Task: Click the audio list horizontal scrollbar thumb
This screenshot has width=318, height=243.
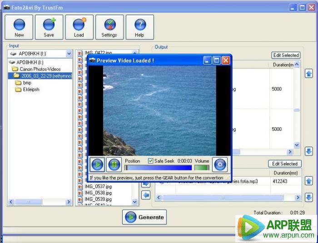Action: pos(223,198)
